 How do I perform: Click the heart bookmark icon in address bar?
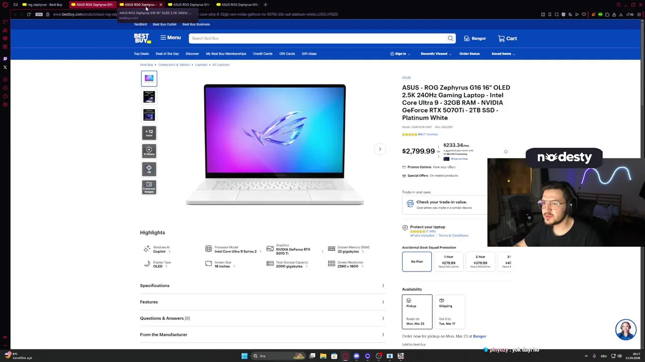[584, 14]
